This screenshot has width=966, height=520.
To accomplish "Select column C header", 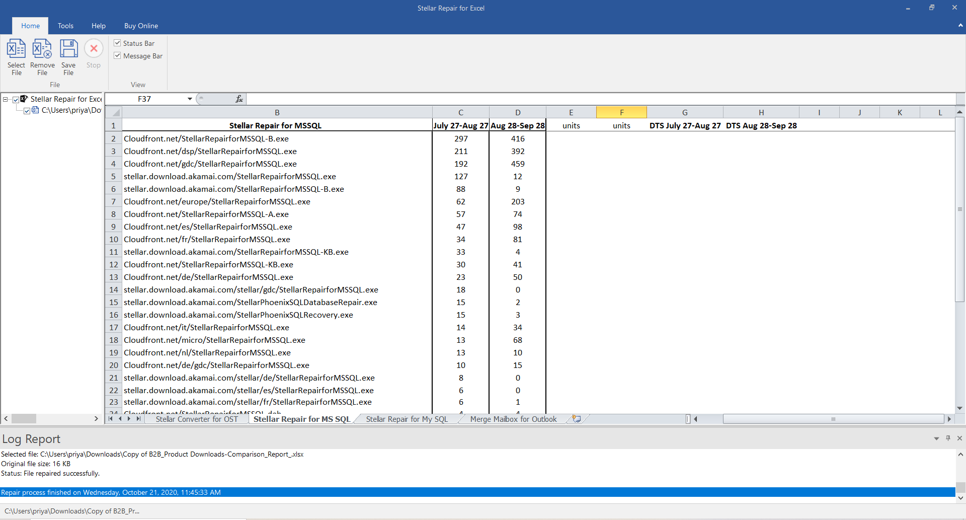I will pos(460,112).
